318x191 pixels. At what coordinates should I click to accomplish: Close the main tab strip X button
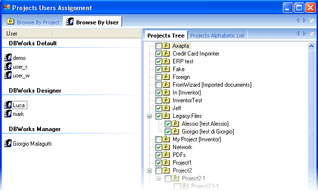[x=312, y=20]
